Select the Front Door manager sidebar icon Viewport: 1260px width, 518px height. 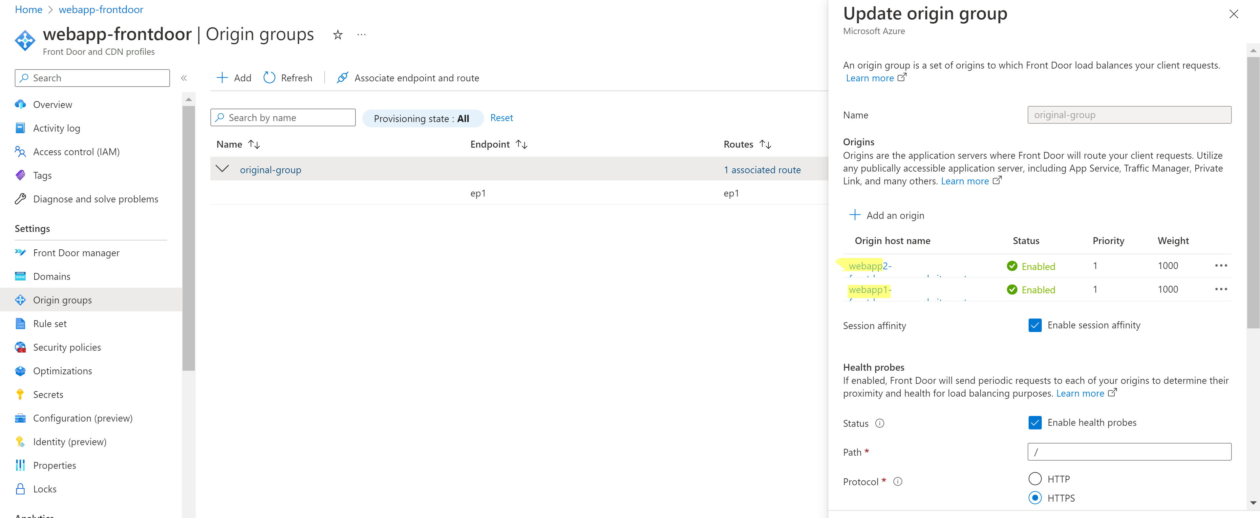point(21,253)
